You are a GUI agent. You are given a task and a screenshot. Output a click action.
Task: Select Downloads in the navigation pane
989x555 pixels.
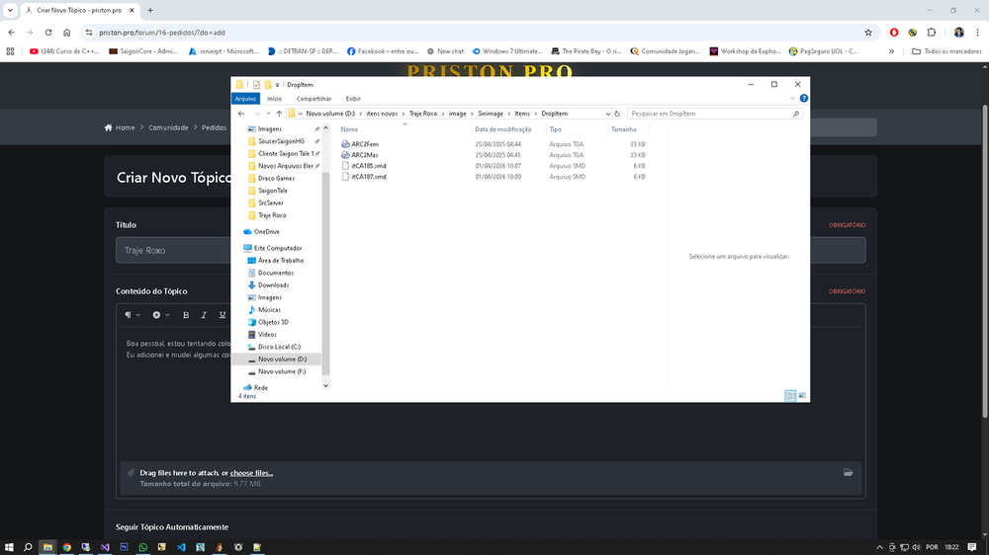[273, 285]
